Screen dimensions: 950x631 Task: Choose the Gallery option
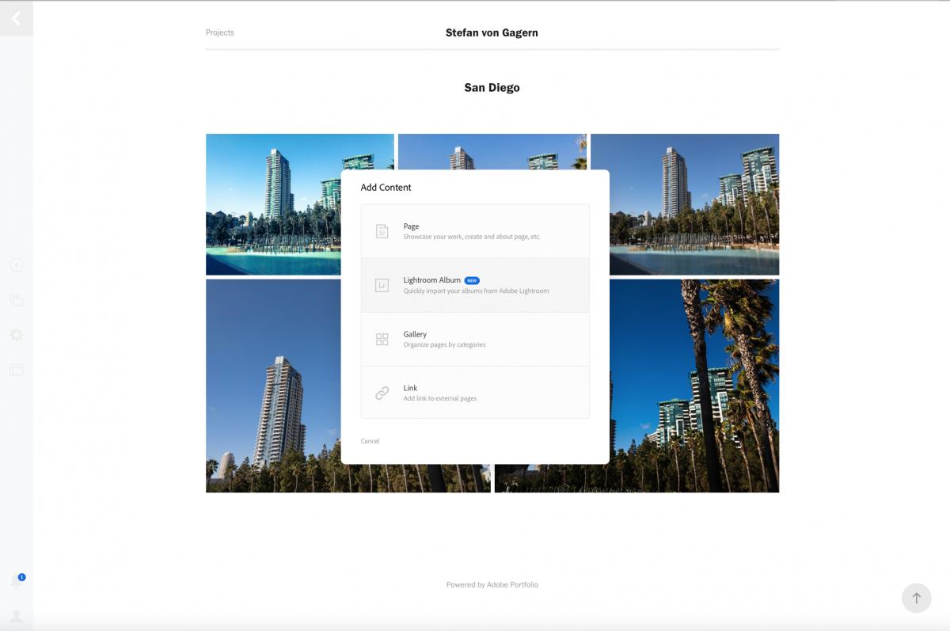coord(475,339)
